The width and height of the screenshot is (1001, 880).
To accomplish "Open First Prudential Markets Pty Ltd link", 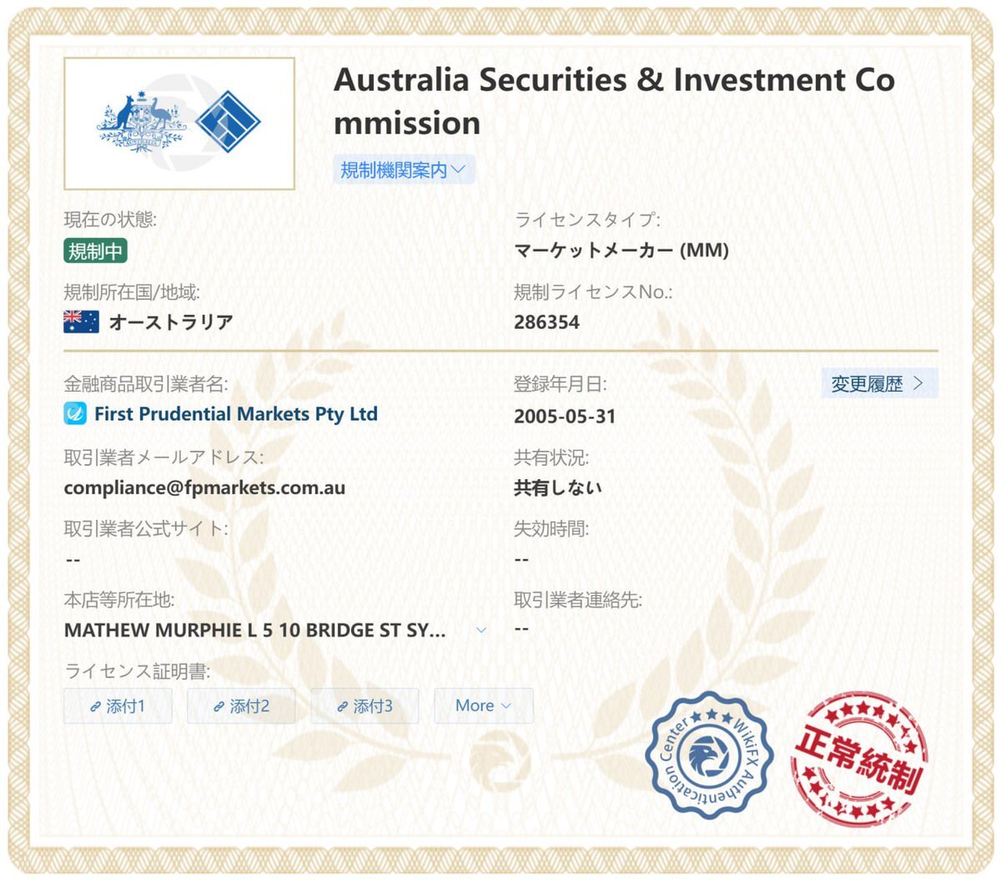I will (x=236, y=413).
